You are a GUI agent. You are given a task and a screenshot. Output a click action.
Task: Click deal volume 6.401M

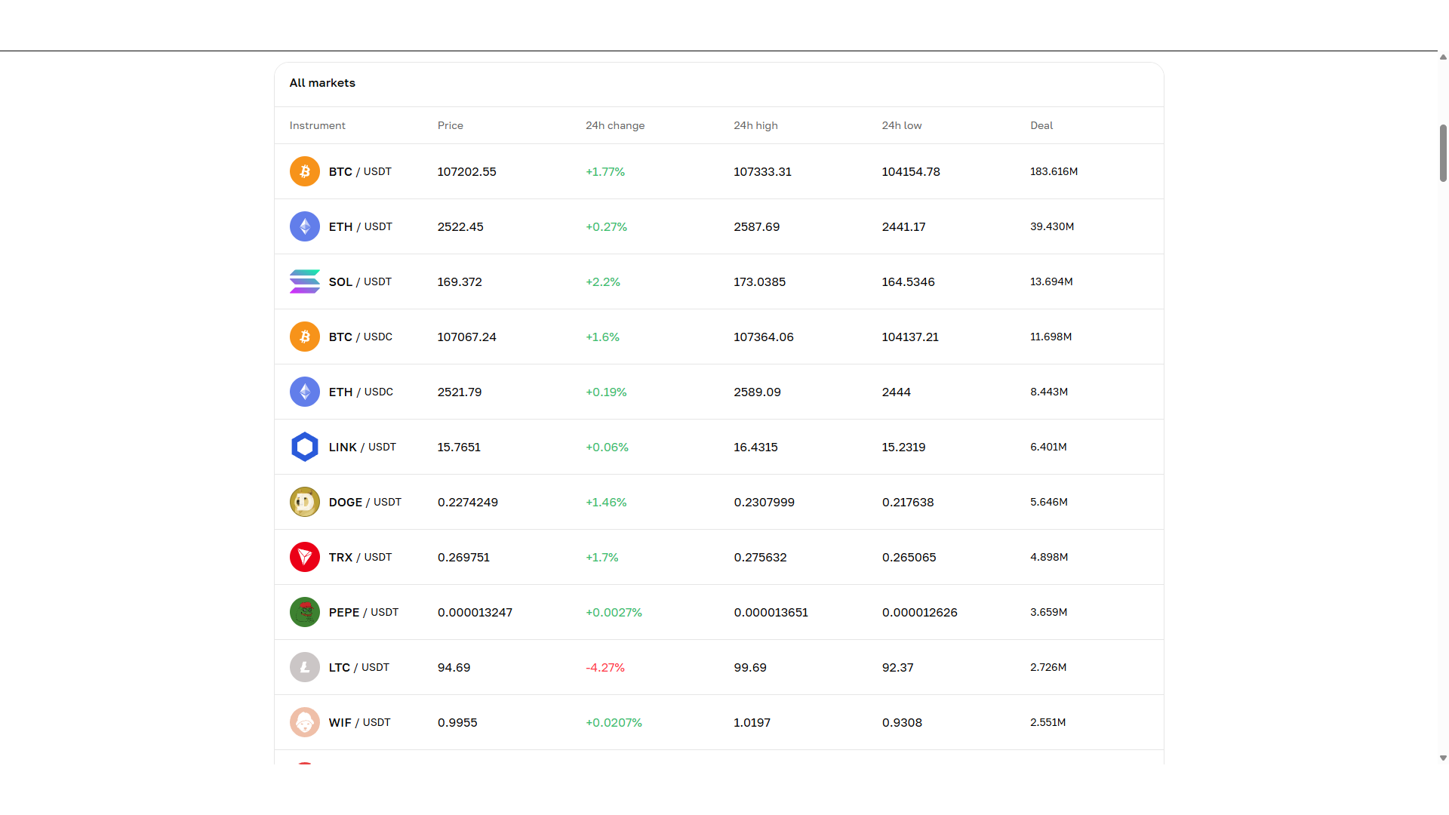1049,447
